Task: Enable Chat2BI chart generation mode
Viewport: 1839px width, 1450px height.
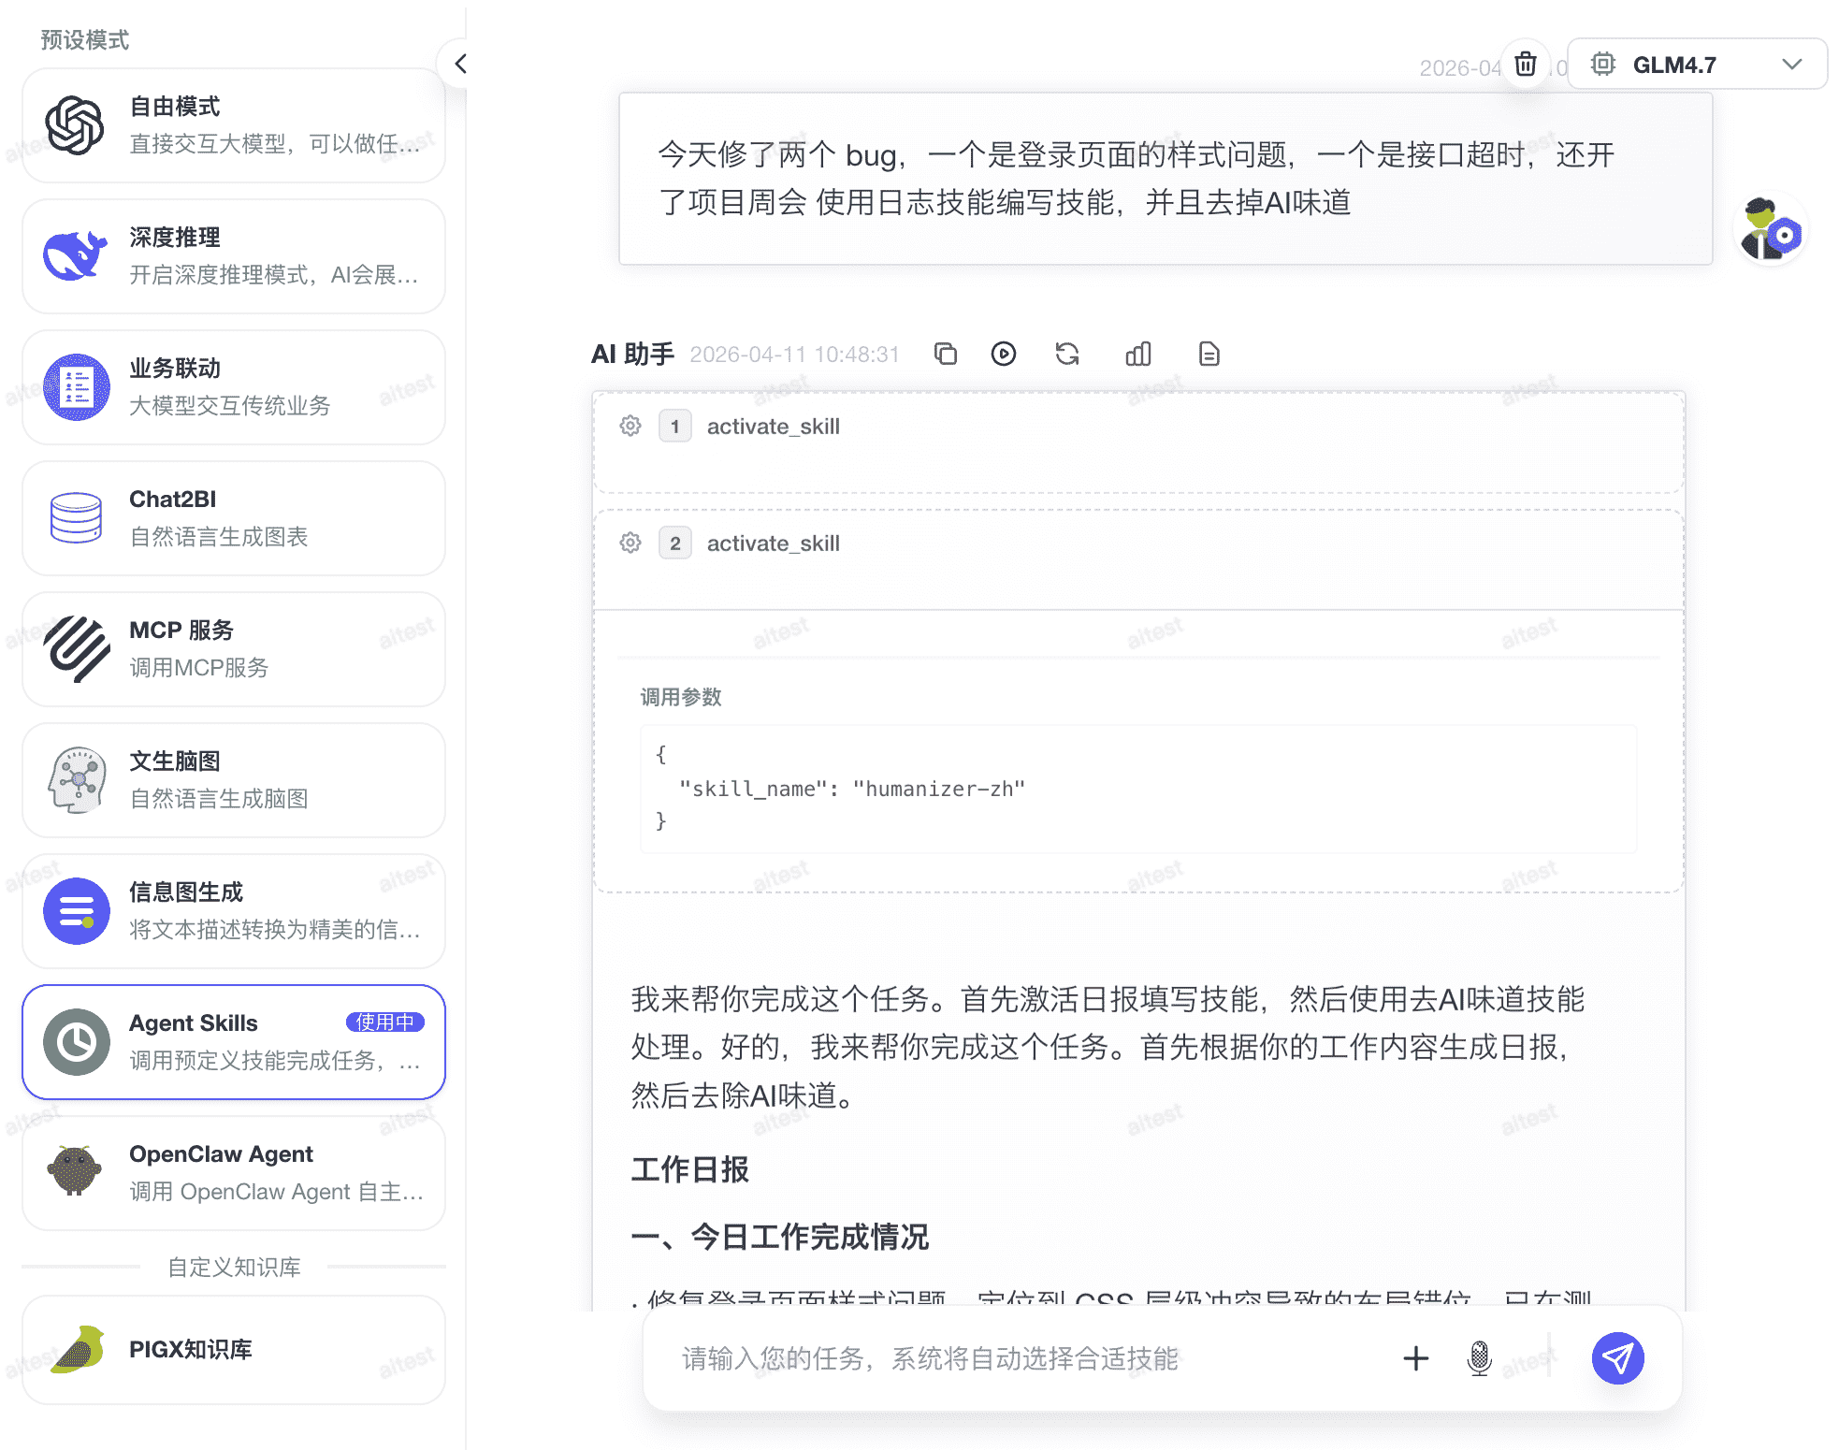Action: 233,517
